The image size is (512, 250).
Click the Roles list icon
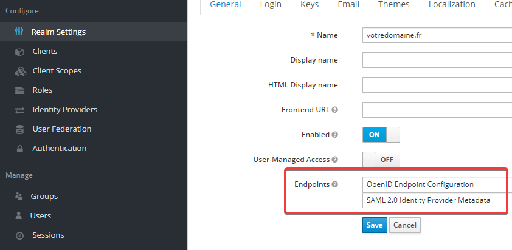coord(19,90)
